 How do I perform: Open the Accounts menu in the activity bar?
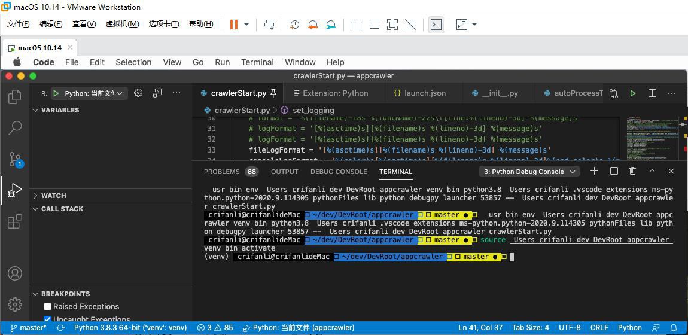[15, 273]
